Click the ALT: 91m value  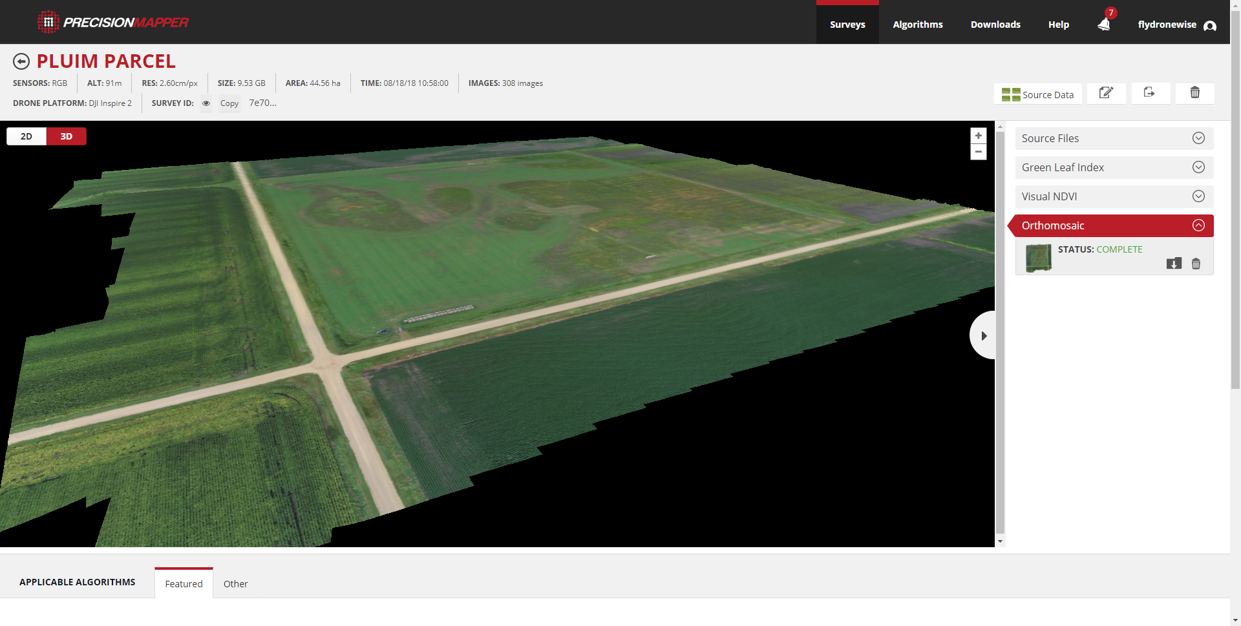(105, 83)
